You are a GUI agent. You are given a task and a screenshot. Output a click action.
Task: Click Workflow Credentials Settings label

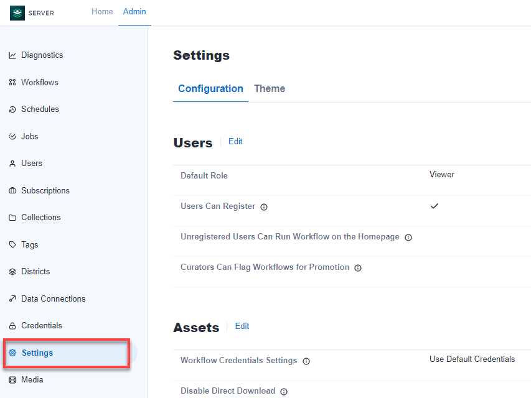click(x=239, y=361)
